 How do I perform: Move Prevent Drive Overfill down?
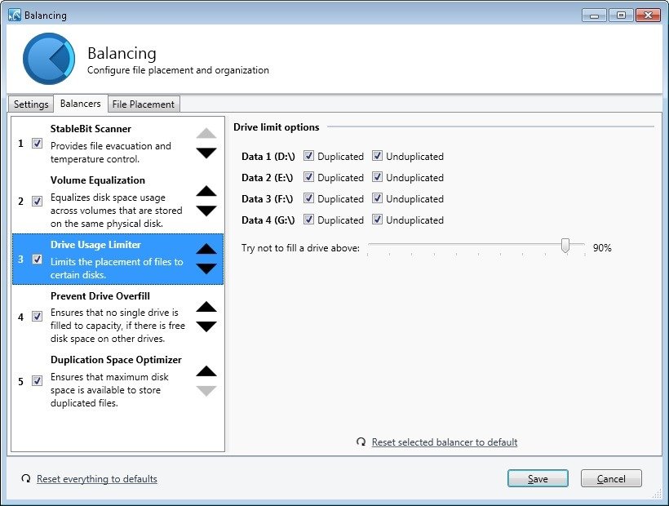coord(206,326)
